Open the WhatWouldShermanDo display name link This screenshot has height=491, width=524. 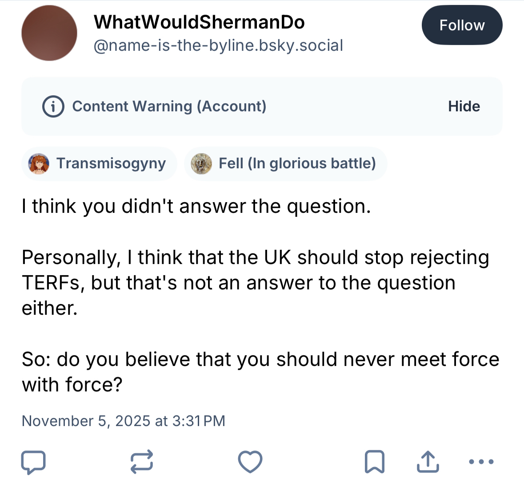pos(199,22)
